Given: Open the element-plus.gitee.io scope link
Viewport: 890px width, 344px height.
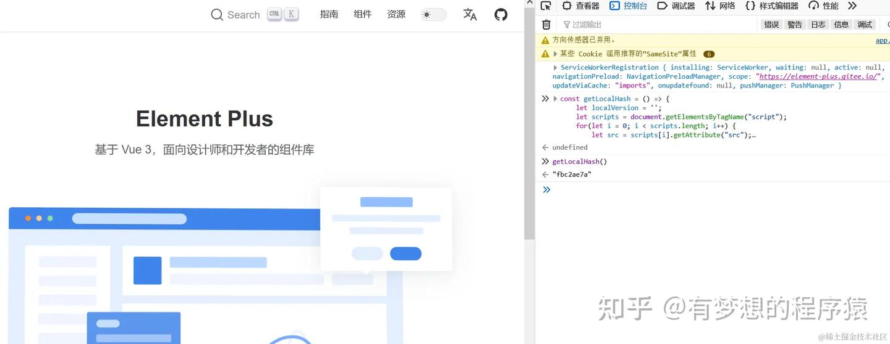Looking at the screenshot, I should 820,76.
